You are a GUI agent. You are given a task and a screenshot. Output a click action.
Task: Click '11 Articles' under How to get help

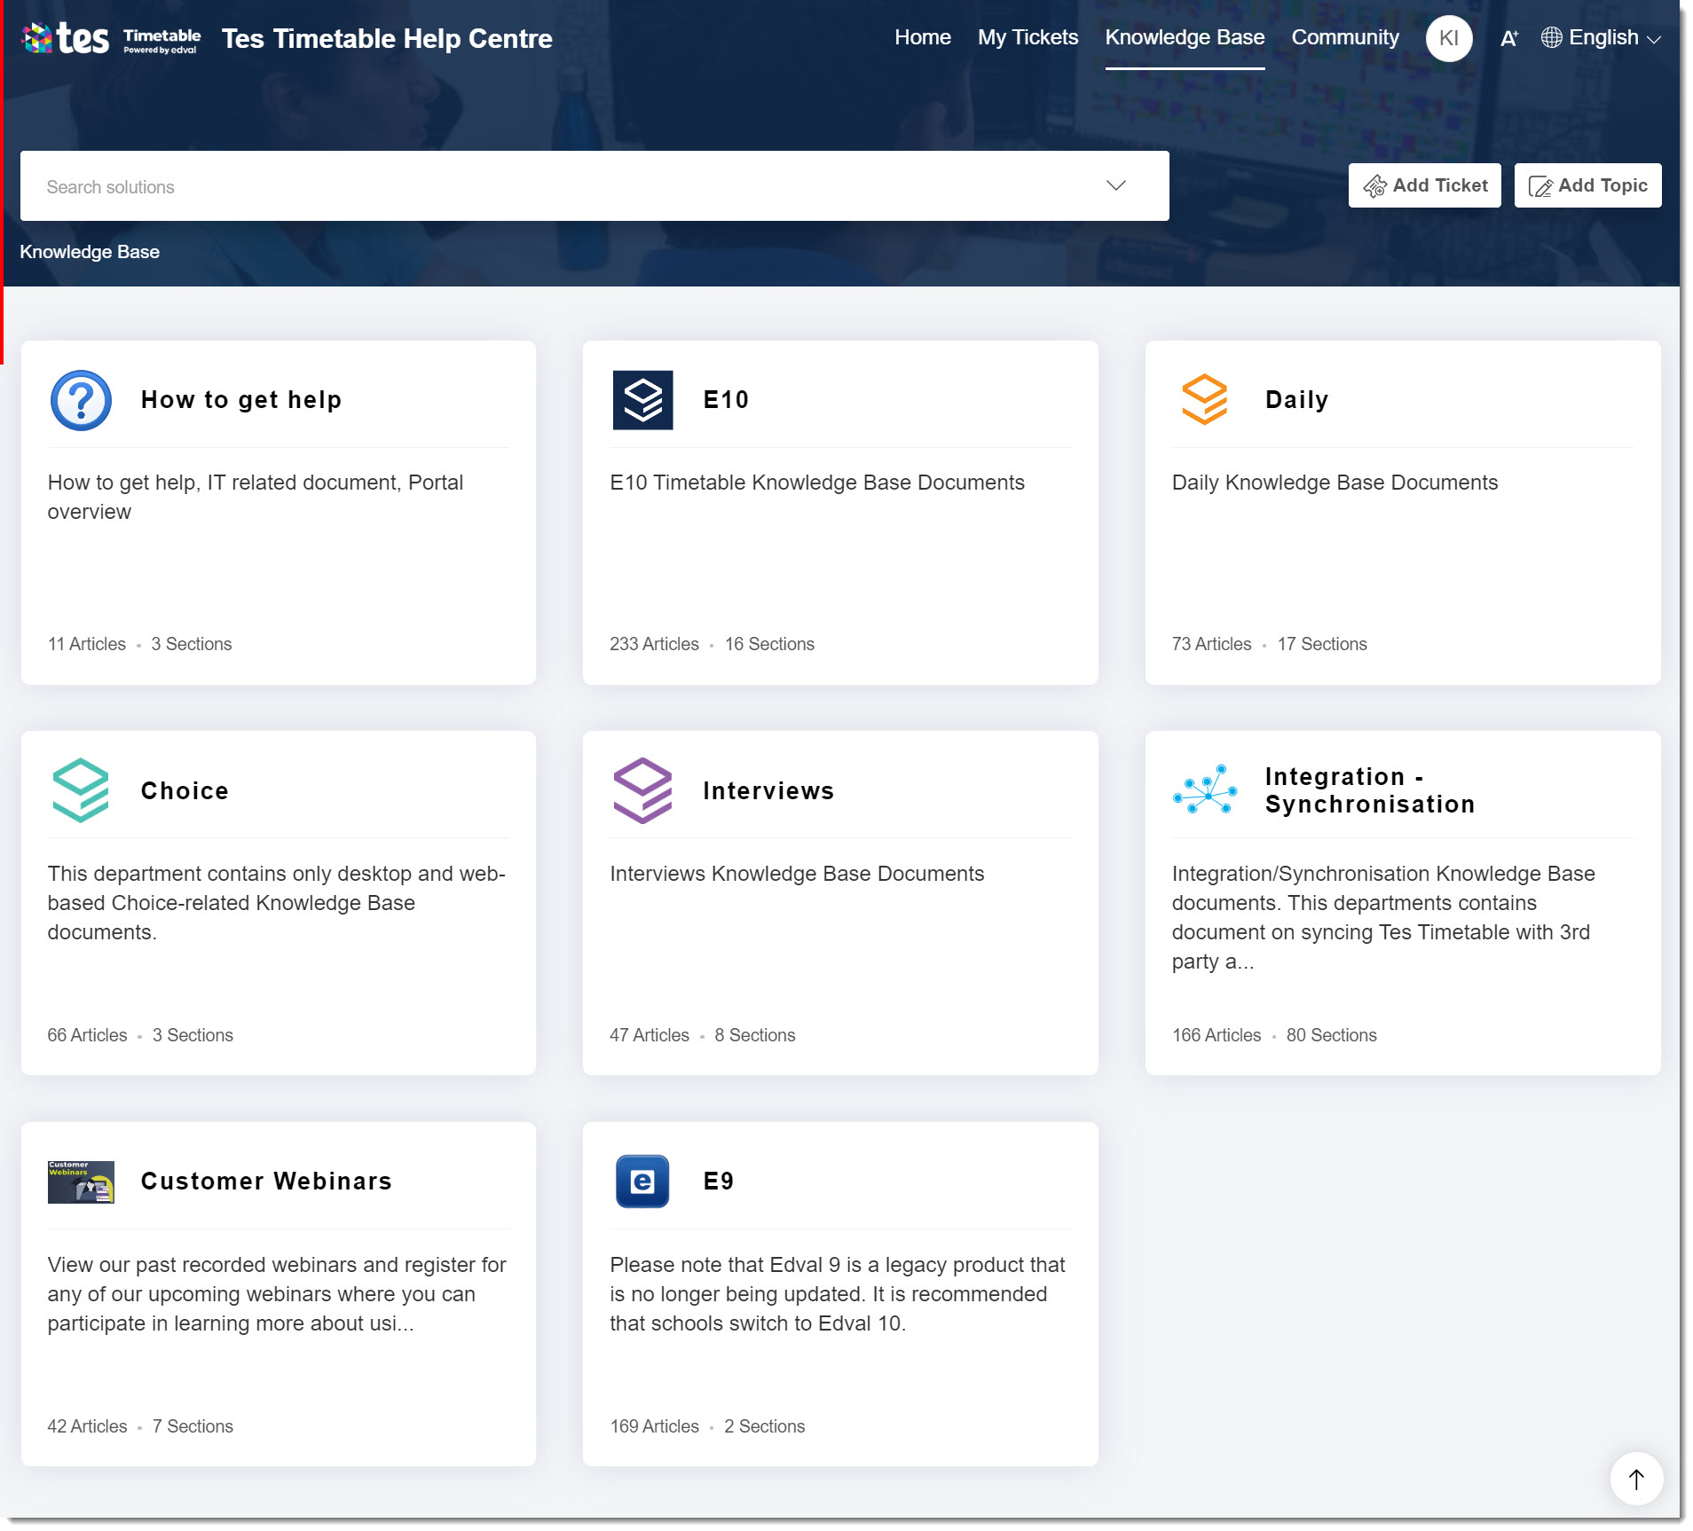pyautogui.click(x=87, y=644)
